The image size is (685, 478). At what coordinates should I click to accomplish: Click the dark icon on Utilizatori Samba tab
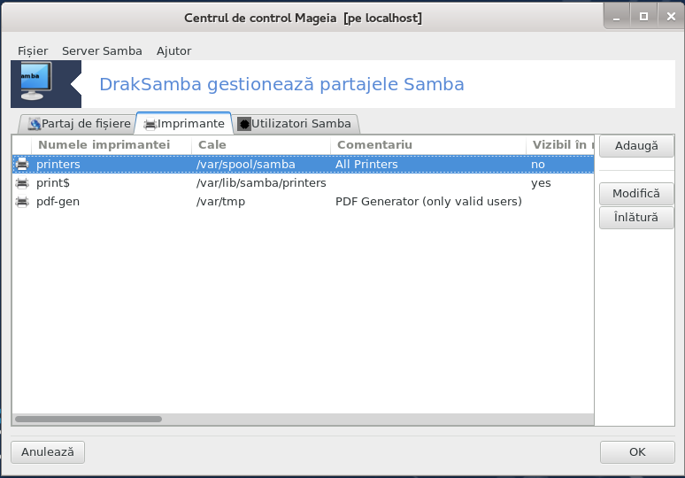[244, 124]
